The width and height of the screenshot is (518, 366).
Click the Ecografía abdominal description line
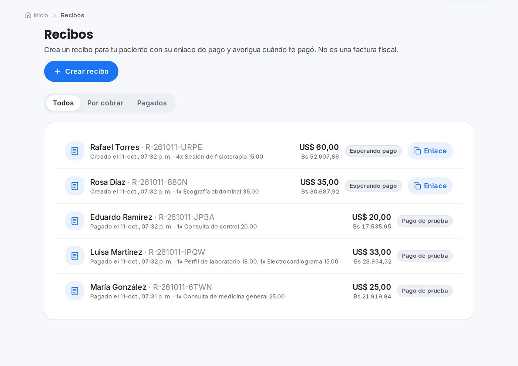point(175,192)
